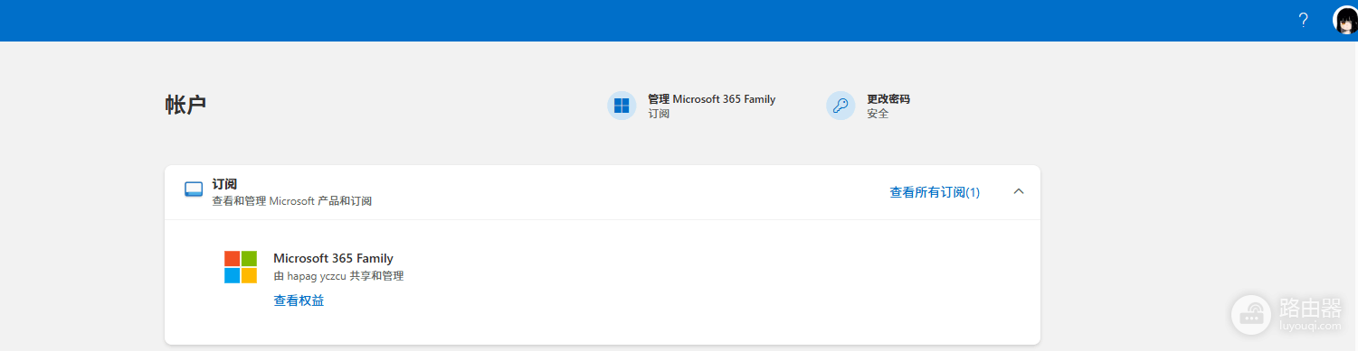Open 更改密码 security link
The image size is (1358, 351).
click(x=888, y=99)
